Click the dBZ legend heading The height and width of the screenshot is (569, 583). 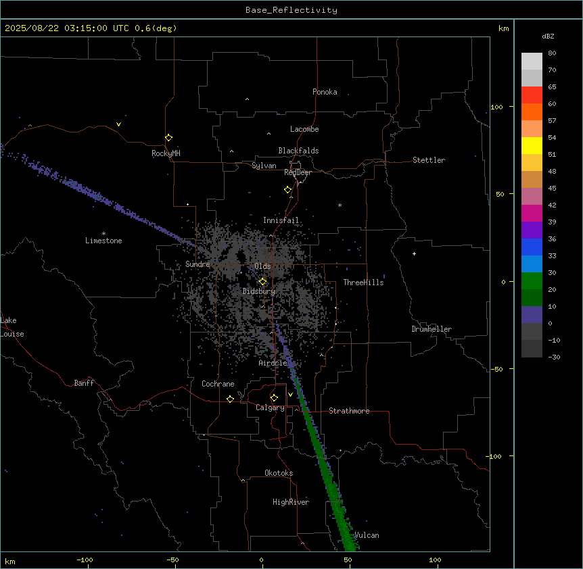coord(548,36)
